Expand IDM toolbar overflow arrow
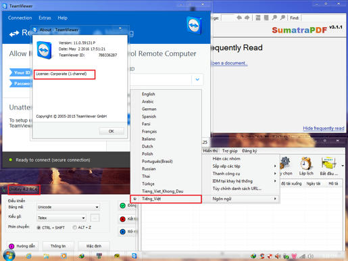The height and width of the screenshot is (261, 348). (x=343, y=166)
